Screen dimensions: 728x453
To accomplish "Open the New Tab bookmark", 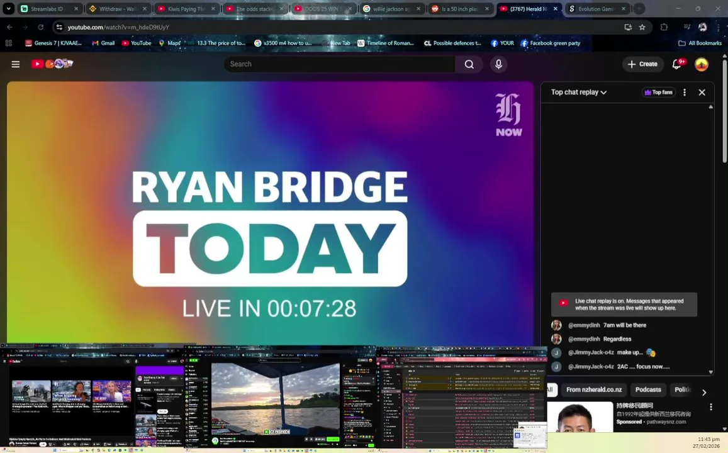I will (x=335, y=43).
